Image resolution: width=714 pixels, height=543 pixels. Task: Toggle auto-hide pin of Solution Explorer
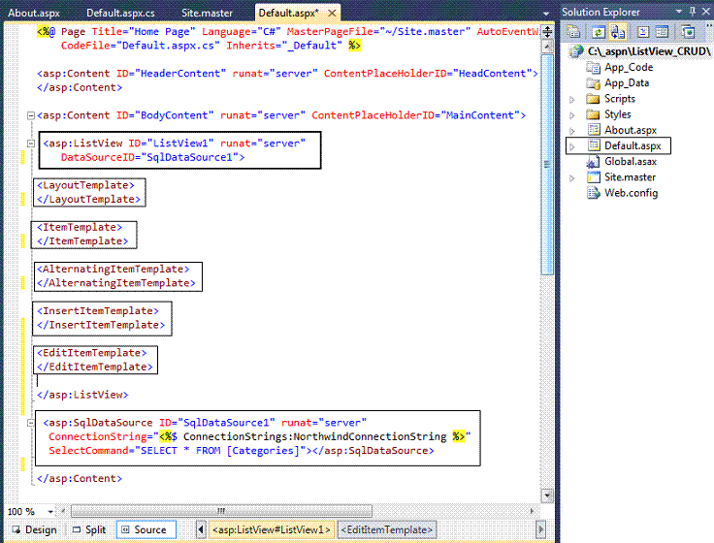(x=693, y=12)
